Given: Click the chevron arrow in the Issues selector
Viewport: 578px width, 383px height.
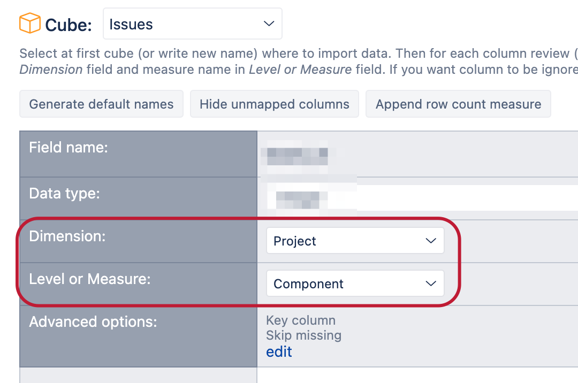Looking at the screenshot, I should click(269, 24).
